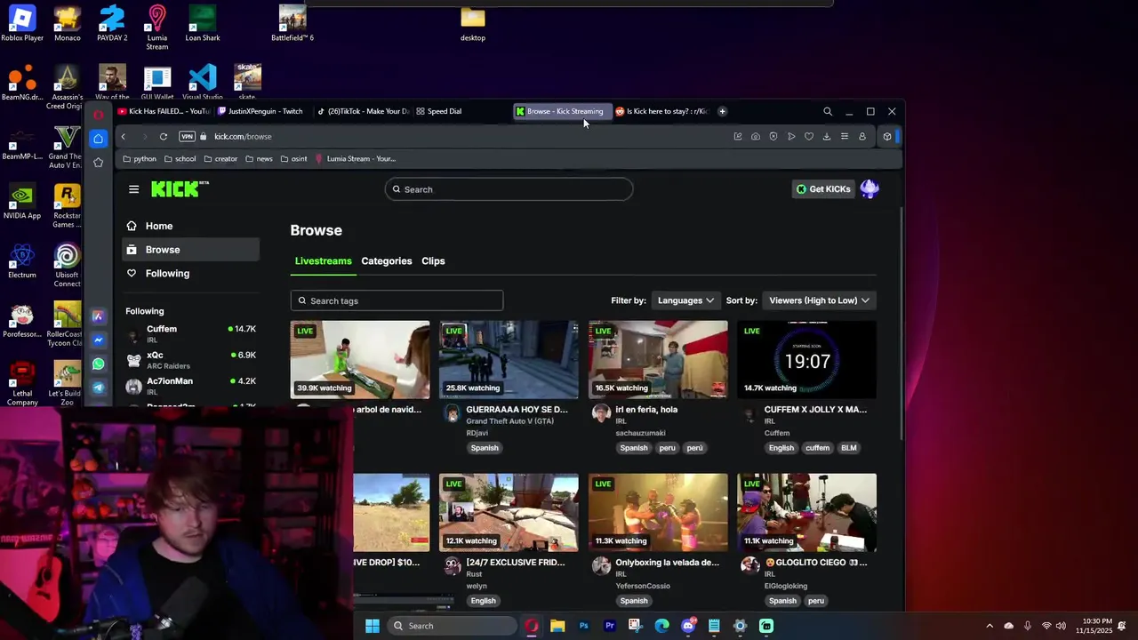Image resolution: width=1138 pixels, height=640 pixels.
Task: Click Grand Theft Auto V (GTA) category link
Action: pyautogui.click(x=509, y=421)
